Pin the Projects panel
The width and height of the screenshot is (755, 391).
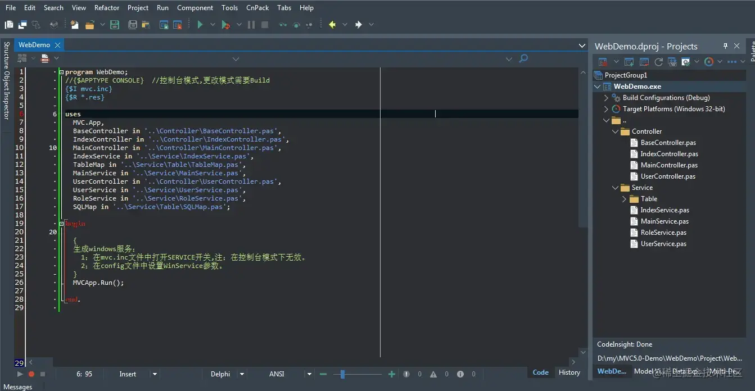(x=725, y=46)
